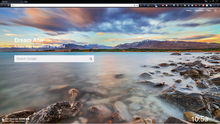This screenshot has height=124, width=220.
Task: Share wallpaper on Facebook from the bottom bar
Action: pyautogui.click(x=24, y=119)
